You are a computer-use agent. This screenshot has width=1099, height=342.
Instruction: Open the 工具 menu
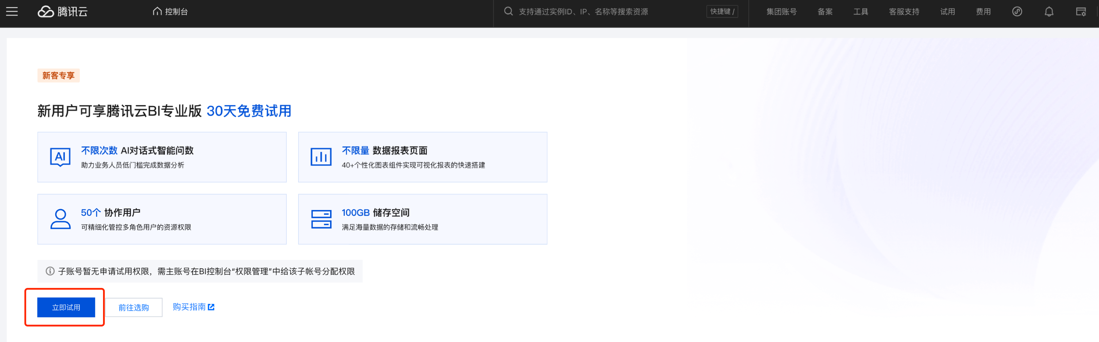click(x=861, y=12)
